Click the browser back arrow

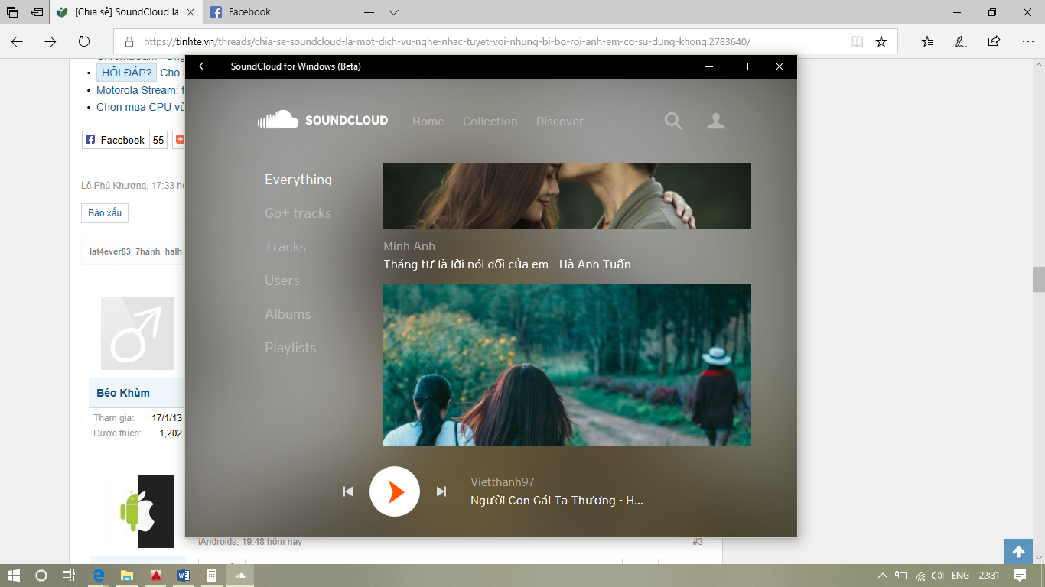tap(17, 41)
